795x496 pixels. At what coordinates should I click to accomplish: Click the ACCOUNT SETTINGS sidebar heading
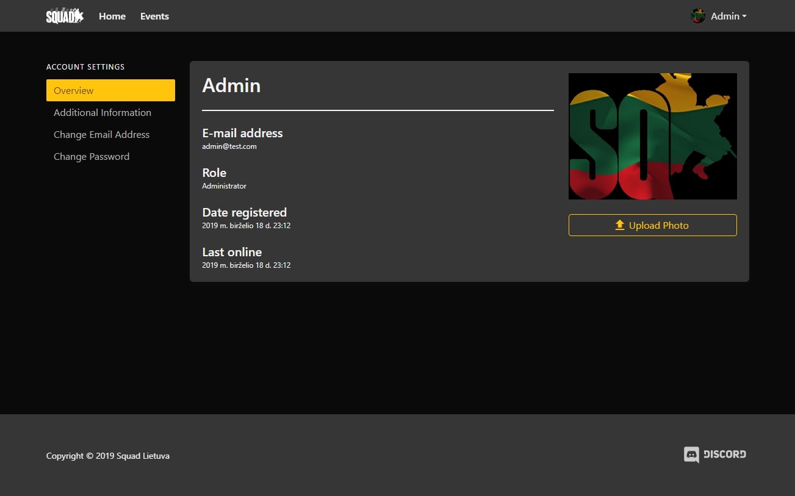(x=85, y=66)
